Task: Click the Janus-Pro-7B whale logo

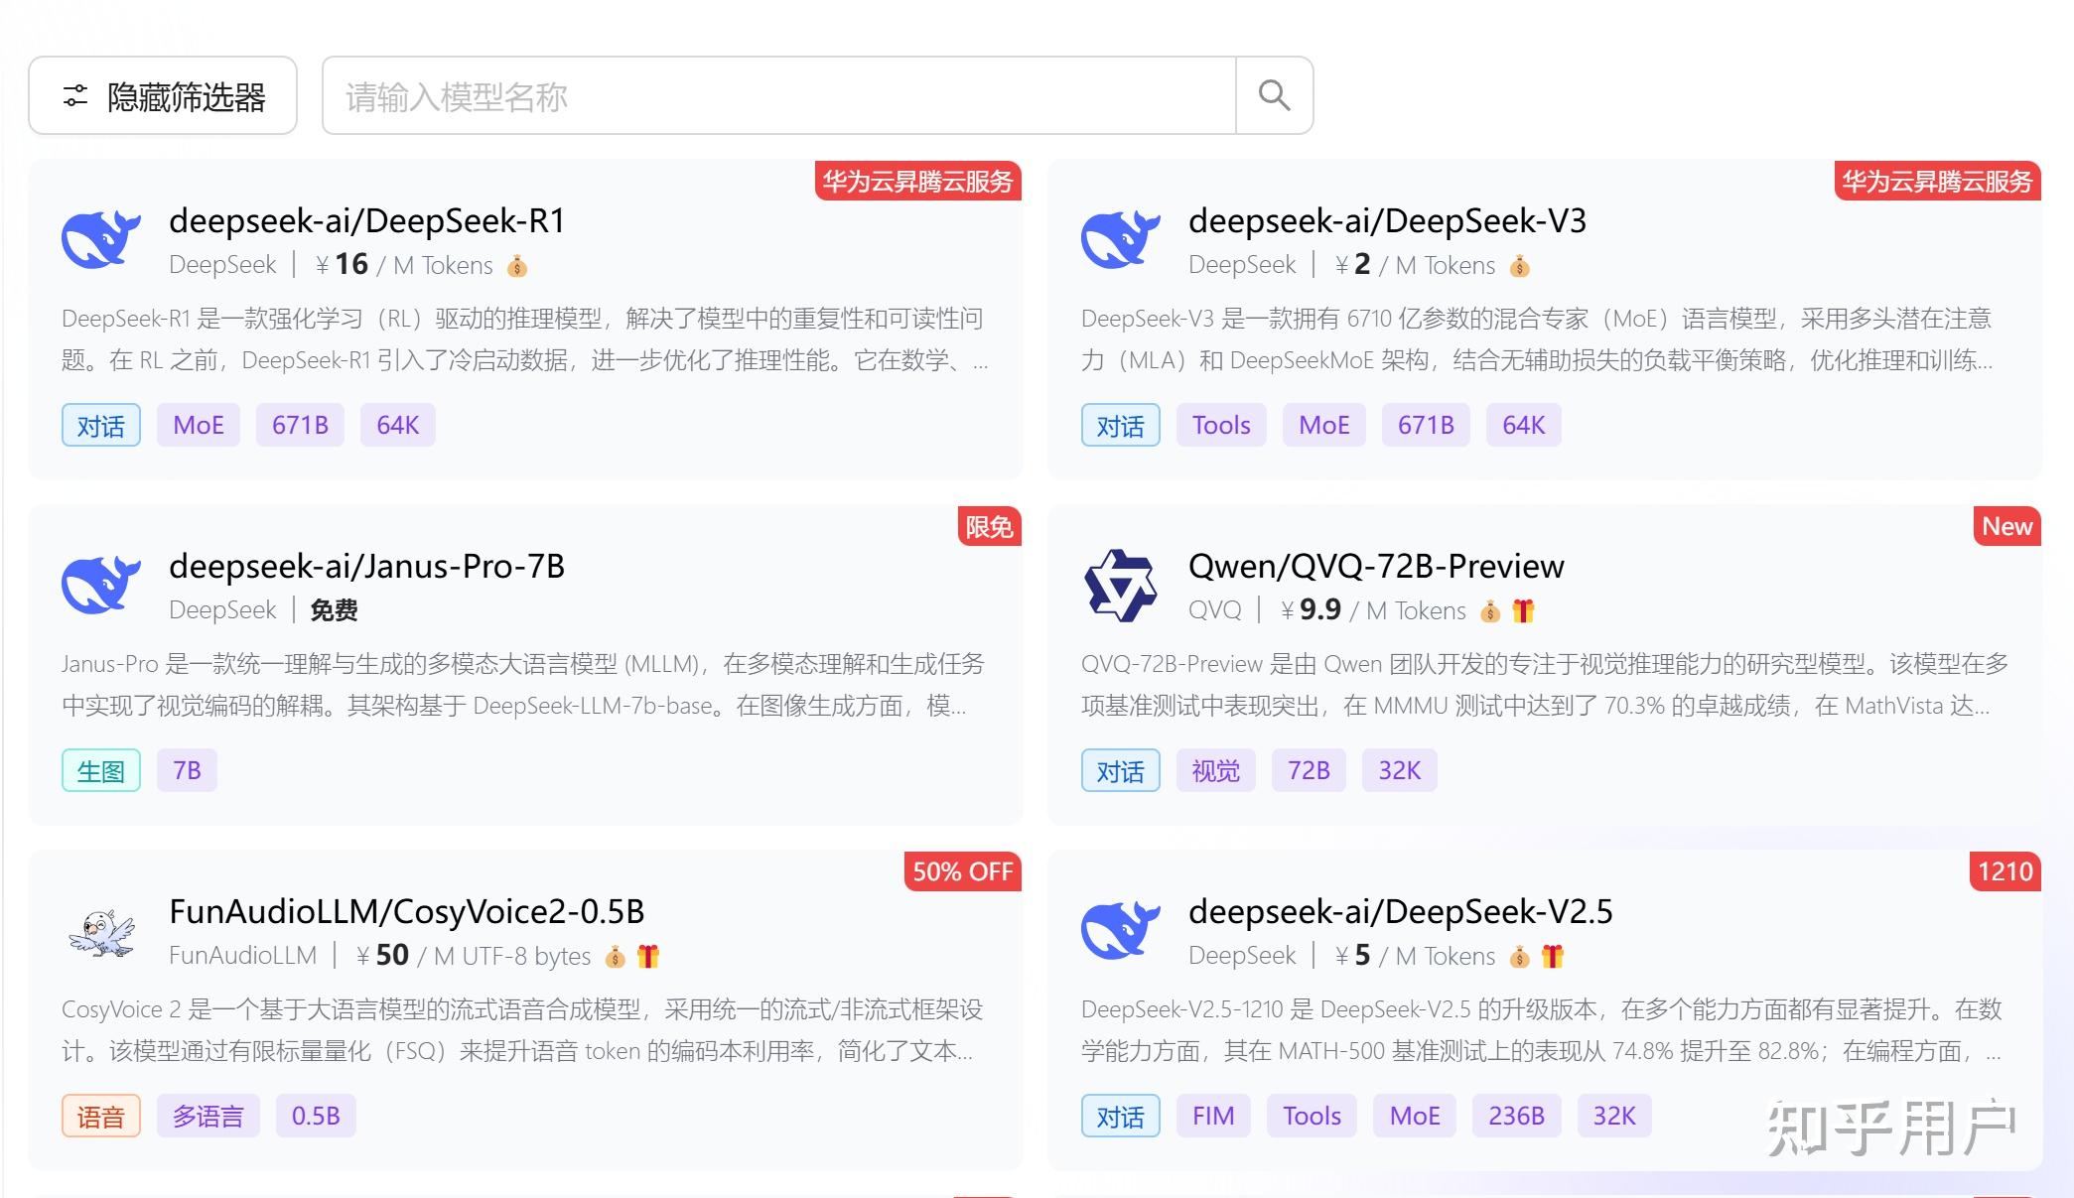Action: coord(101,585)
